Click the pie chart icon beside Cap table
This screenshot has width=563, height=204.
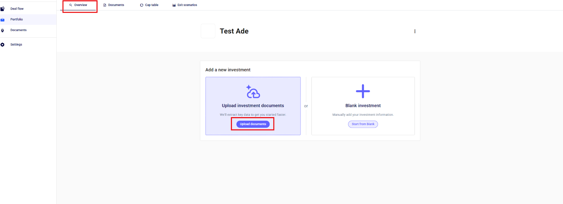coord(142,5)
